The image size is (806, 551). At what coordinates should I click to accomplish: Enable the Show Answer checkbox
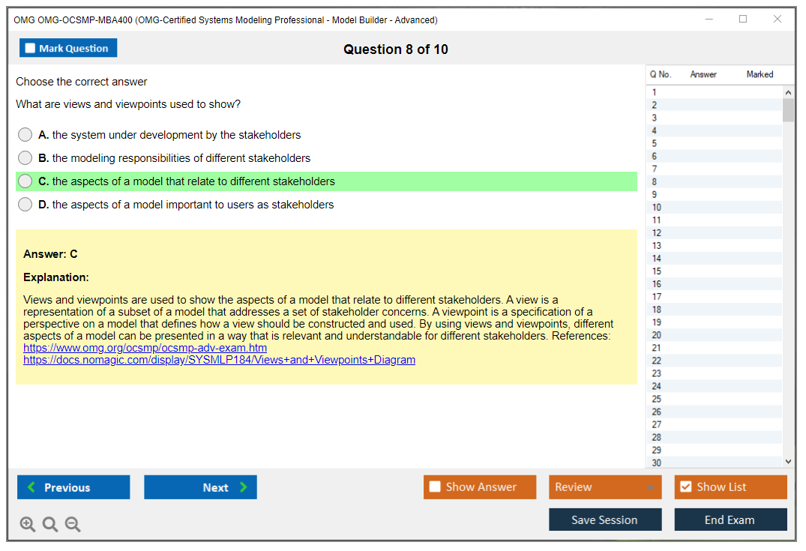coord(435,487)
